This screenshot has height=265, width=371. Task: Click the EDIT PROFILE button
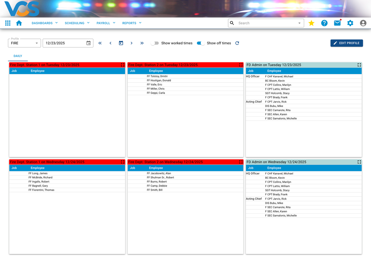tap(347, 43)
